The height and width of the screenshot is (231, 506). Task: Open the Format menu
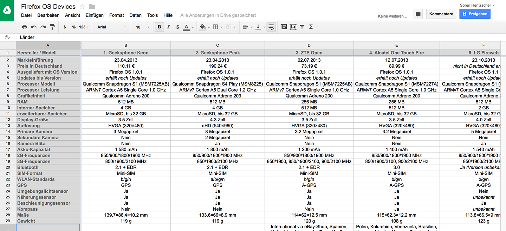pos(117,15)
